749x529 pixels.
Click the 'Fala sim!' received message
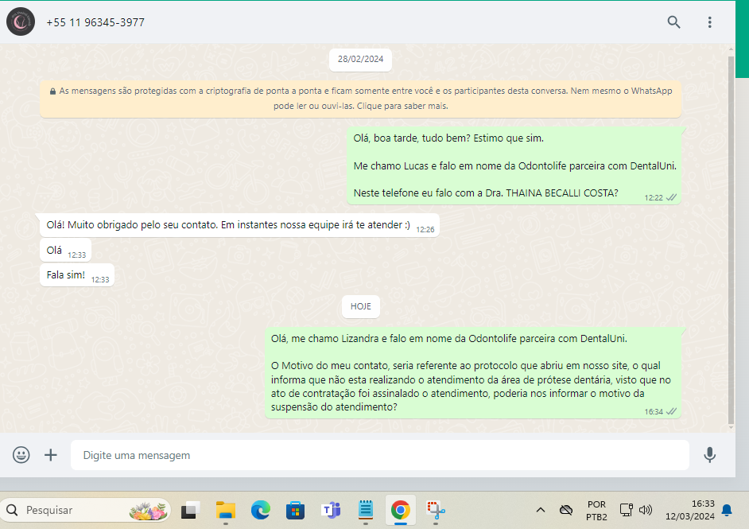pyautogui.click(x=77, y=275)
